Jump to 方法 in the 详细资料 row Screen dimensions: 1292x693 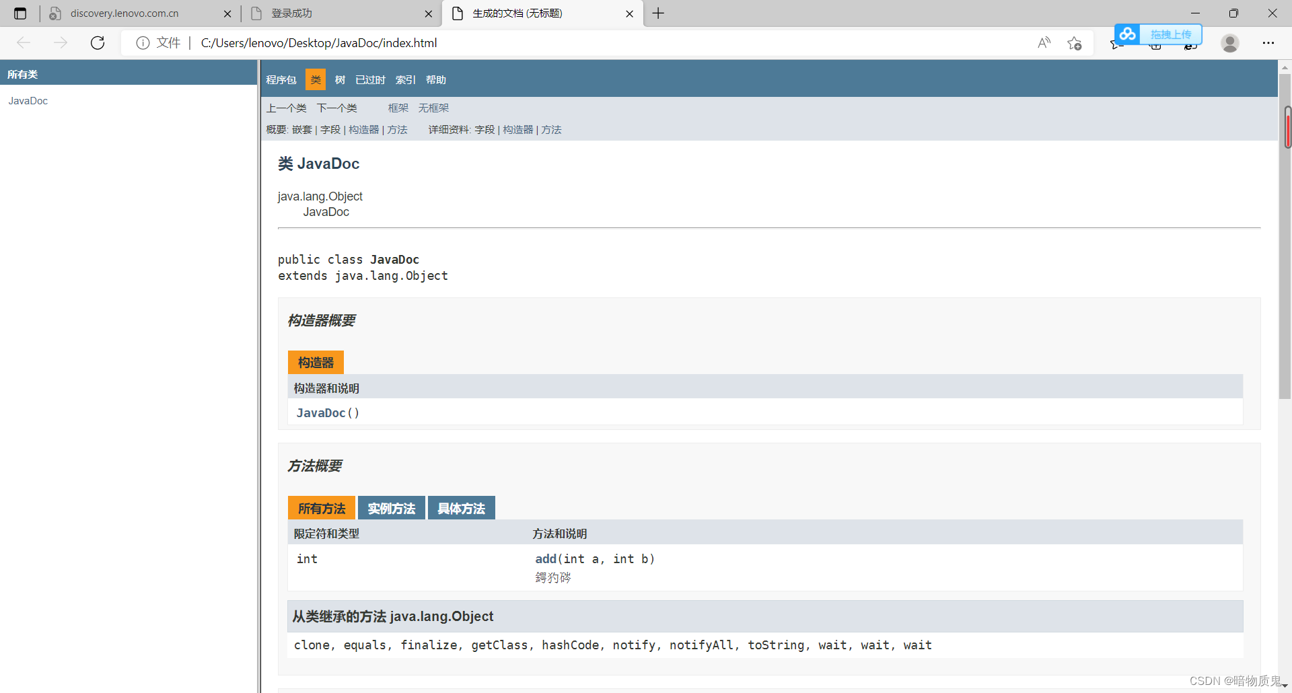pos(552,130)
